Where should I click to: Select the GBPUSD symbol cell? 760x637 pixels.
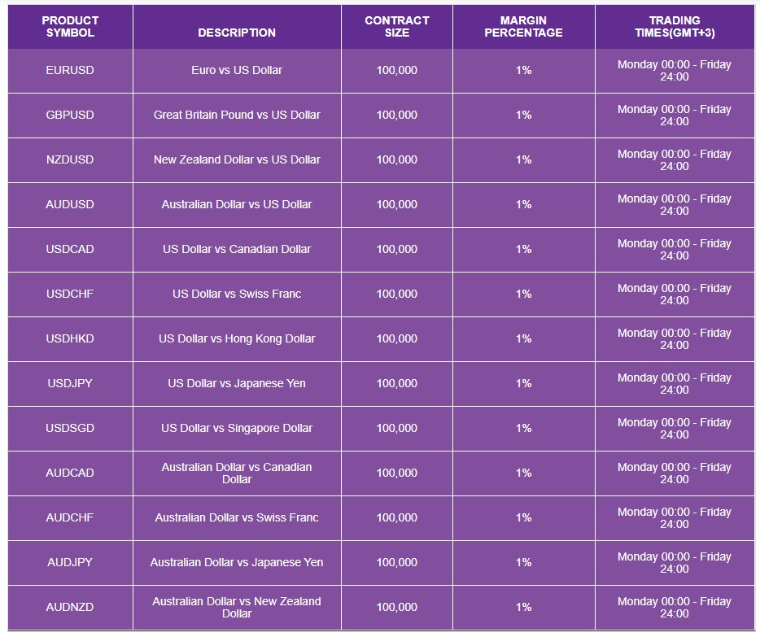[70, 116]
